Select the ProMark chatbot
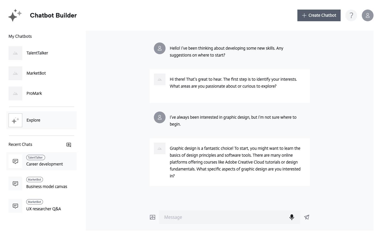This screenshot has width=382, height=239. coord(34,93)
